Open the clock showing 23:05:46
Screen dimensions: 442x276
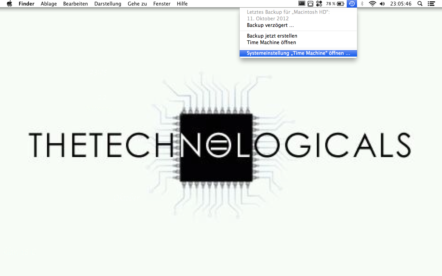[x=401, y=4]
